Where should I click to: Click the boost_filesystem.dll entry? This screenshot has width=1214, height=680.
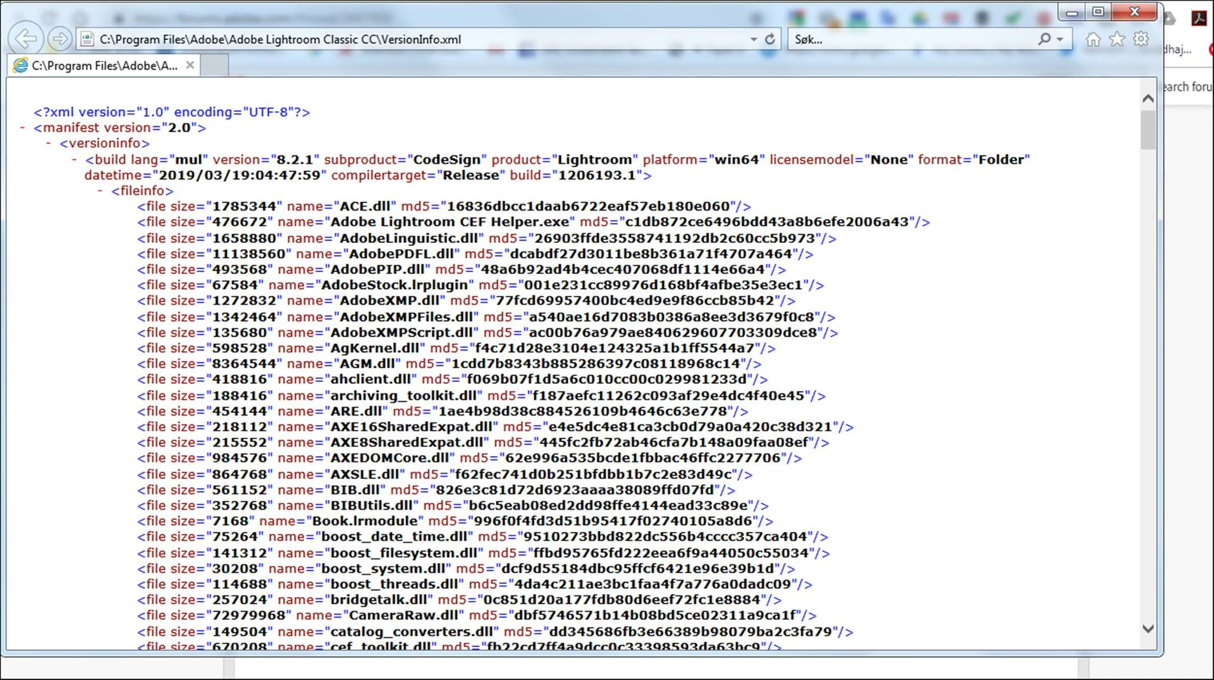tap(484, 553)
